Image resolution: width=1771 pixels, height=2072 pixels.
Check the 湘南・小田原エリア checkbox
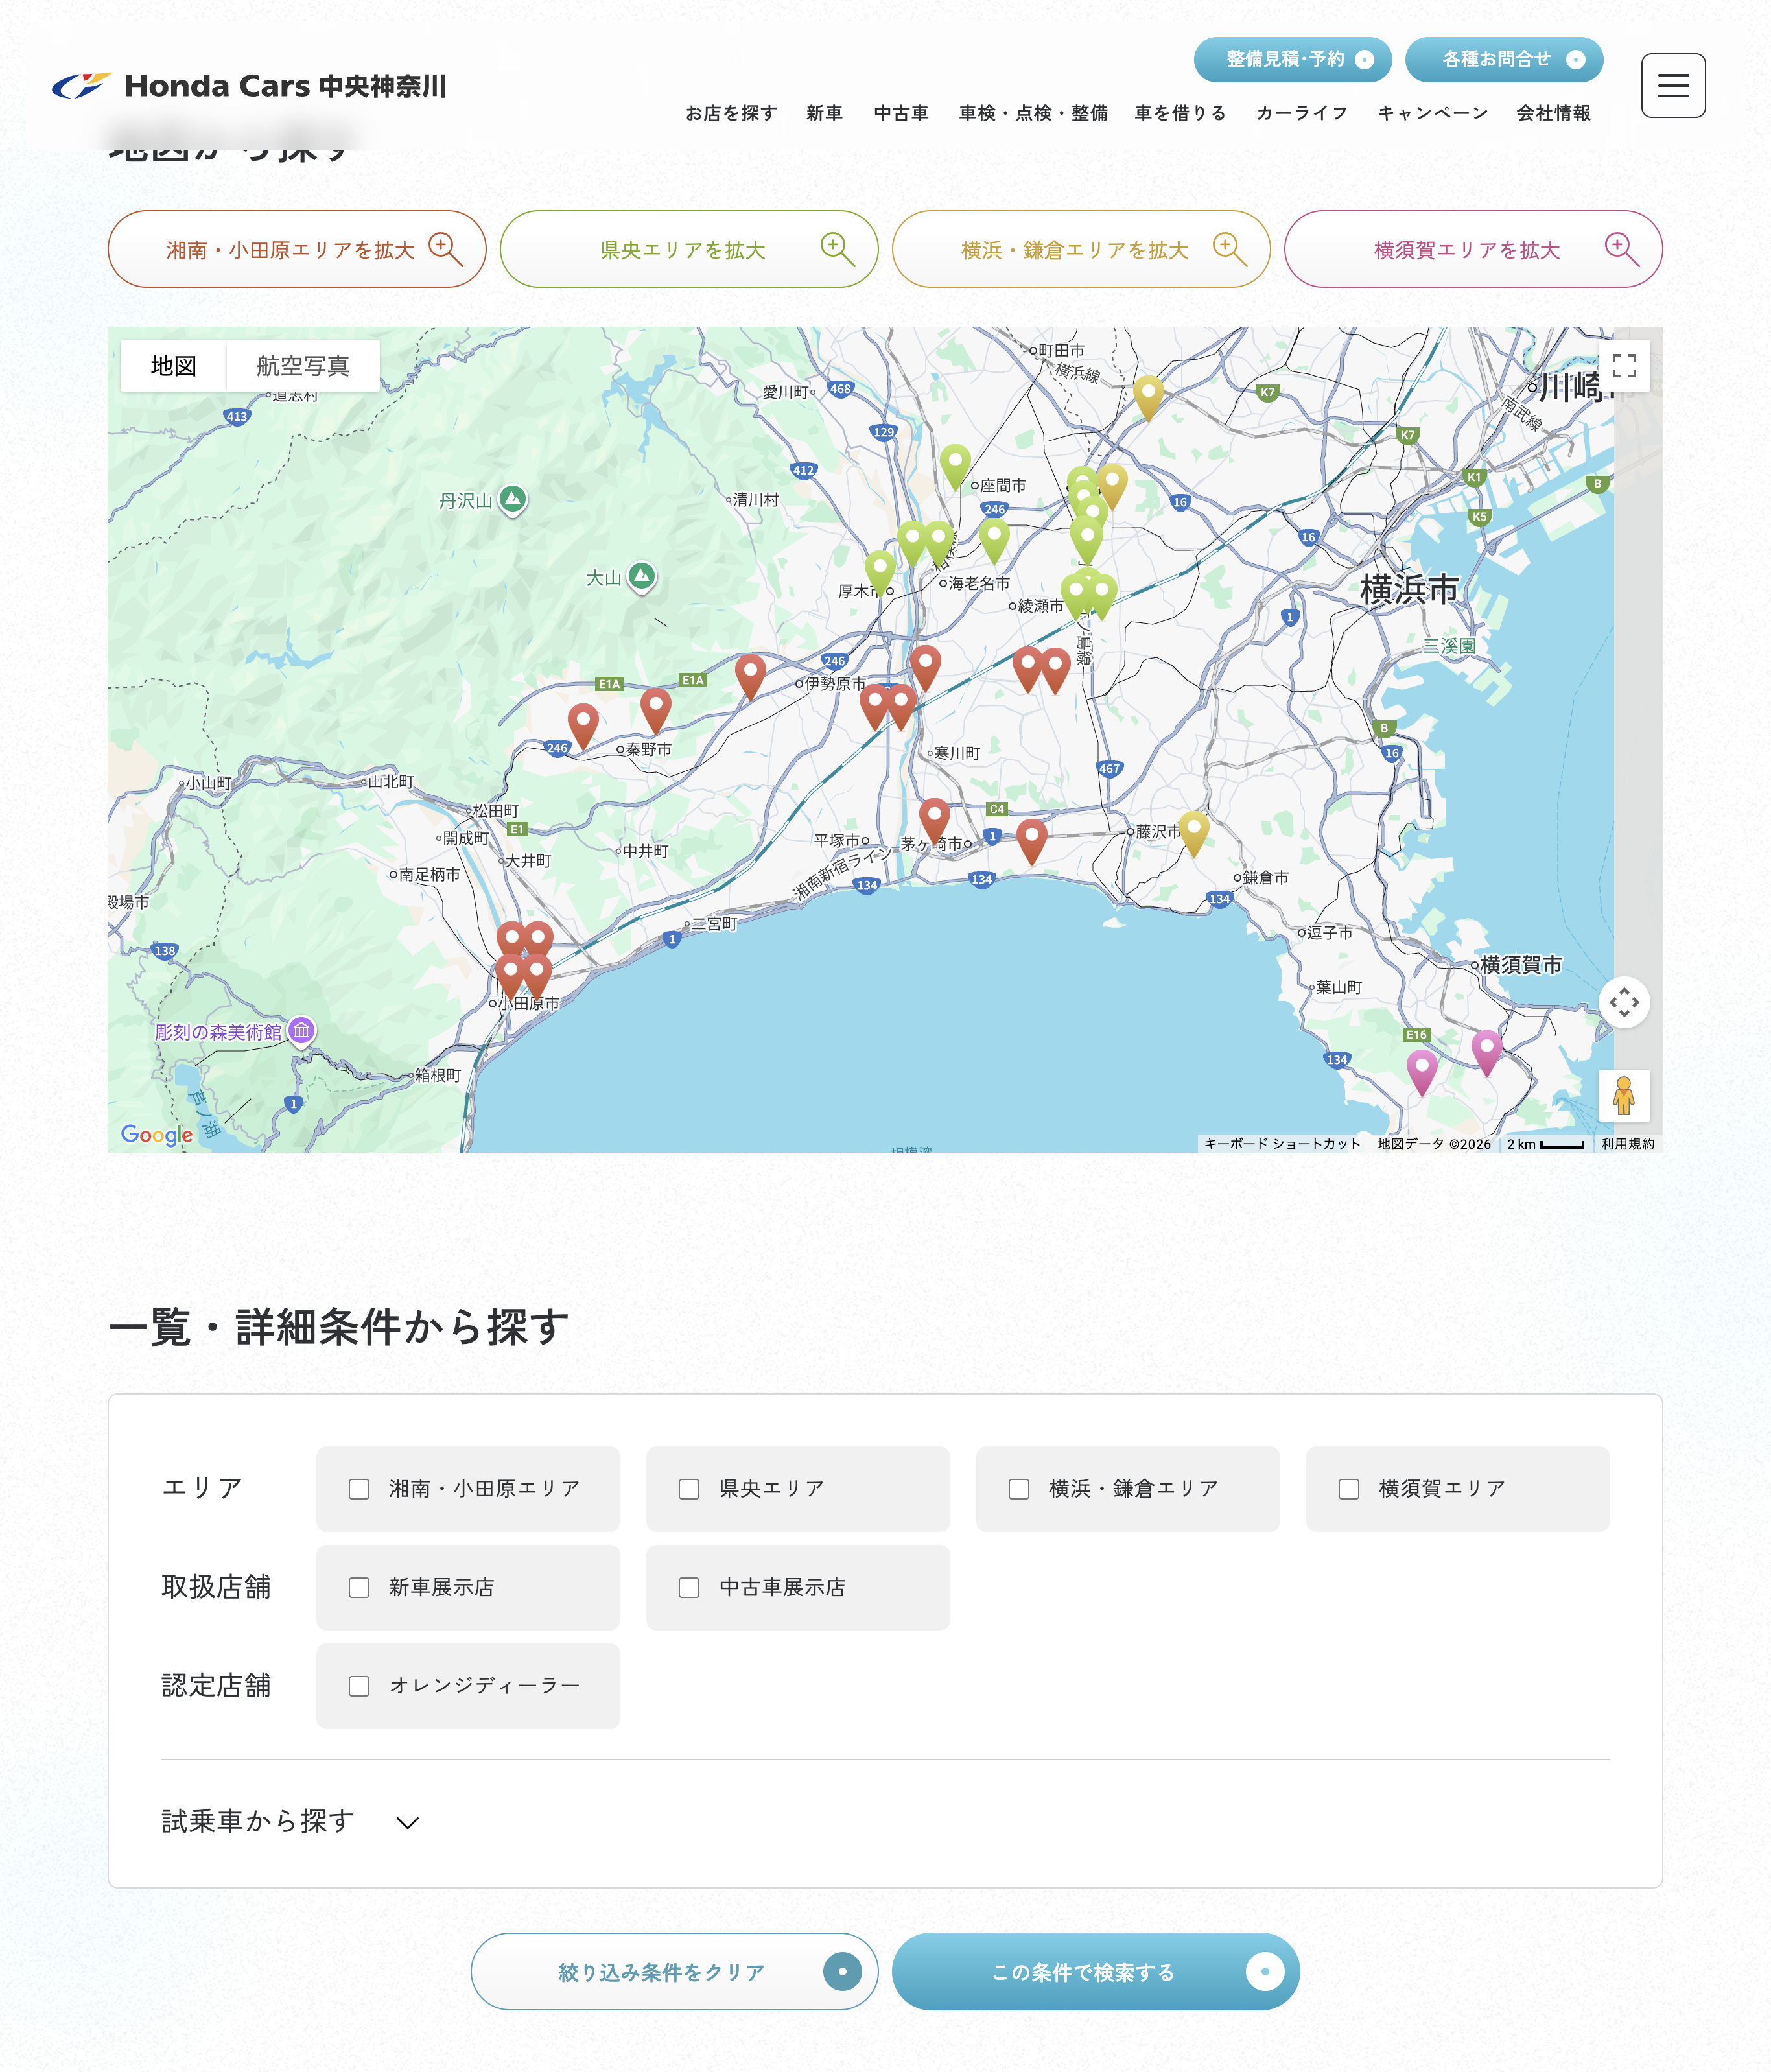pyautogui.click(x=359, y=1489)
